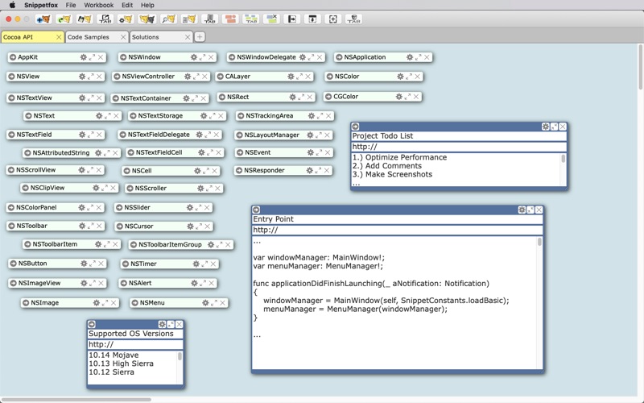Click the http:// URL field in Entry Point

pos(397,230)
